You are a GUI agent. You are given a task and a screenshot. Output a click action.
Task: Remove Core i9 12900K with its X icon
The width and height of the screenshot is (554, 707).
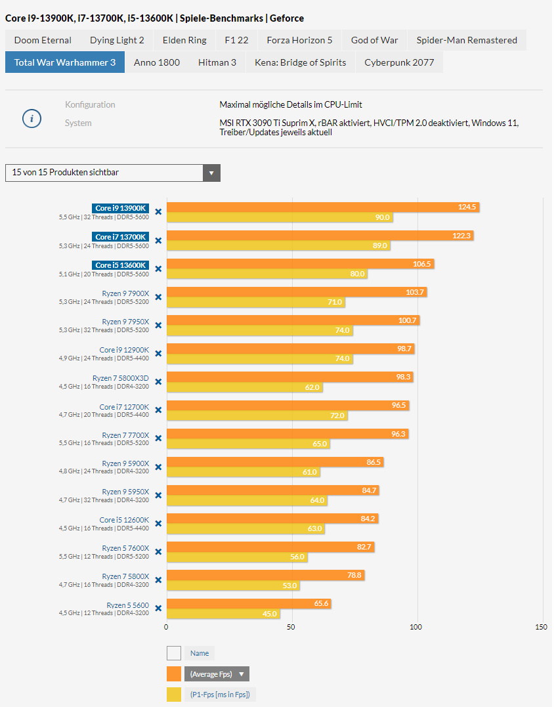pos(158,353)
